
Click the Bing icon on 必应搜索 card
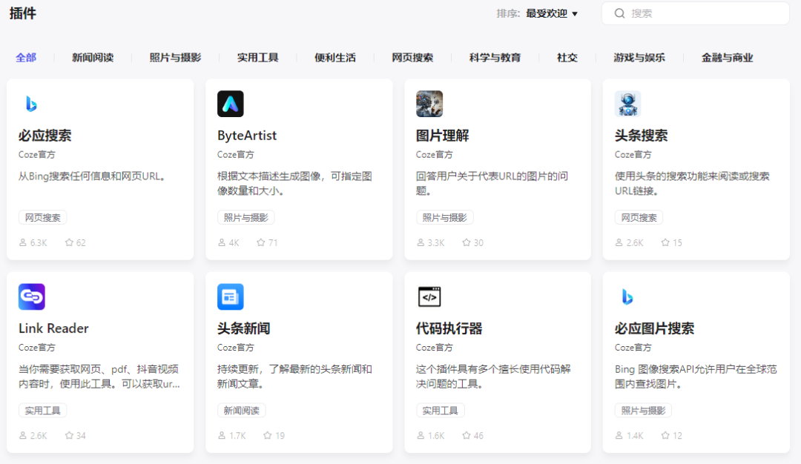[30, 104]
